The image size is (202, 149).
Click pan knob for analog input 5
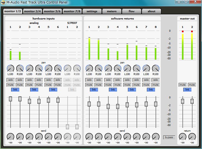click(49, 68)
